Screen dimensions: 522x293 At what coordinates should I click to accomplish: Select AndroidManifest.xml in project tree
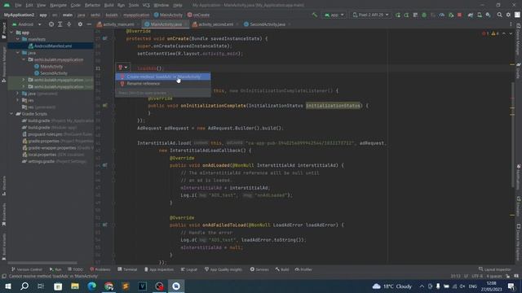tap(53, 46)
